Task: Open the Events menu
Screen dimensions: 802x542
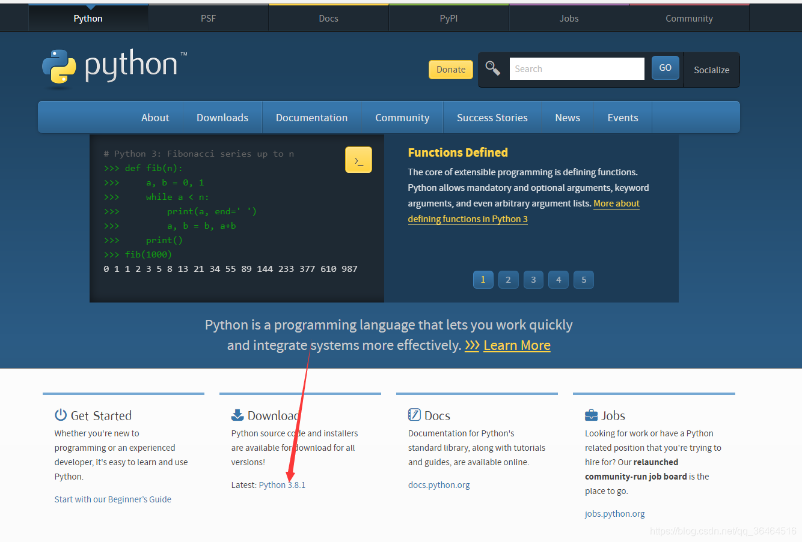Action: (x=623, y=118)
